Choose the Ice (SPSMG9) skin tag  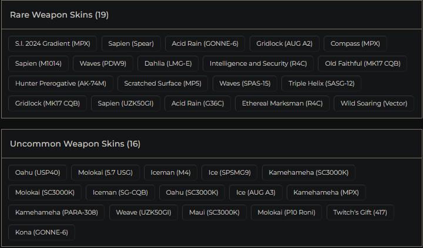pyautogui.click(x=230, y=172)
